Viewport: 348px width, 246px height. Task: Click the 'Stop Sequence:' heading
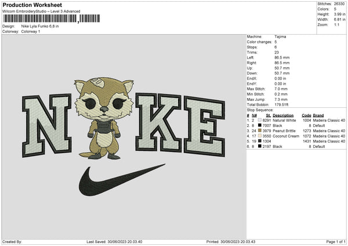(x=260, y=110)
